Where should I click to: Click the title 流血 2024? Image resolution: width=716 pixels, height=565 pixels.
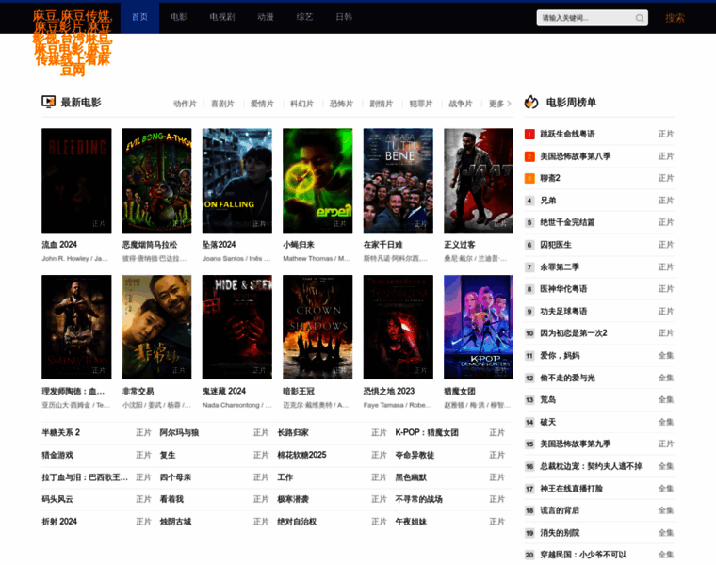pos(59,245)
